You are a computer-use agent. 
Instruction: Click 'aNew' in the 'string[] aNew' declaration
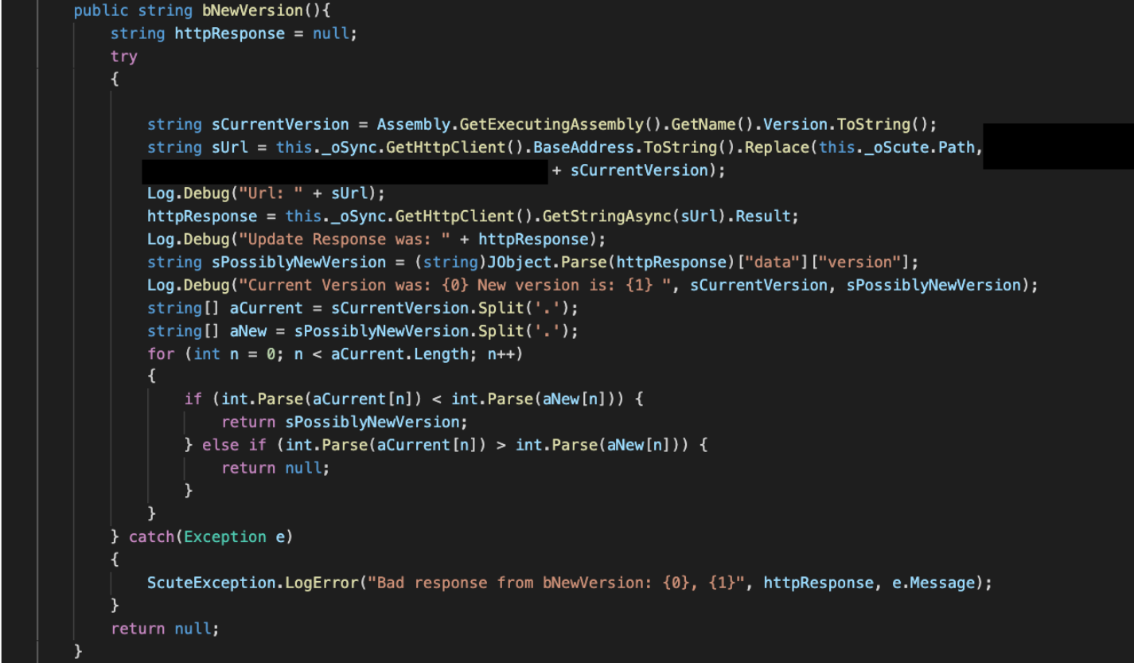[248, 331]
